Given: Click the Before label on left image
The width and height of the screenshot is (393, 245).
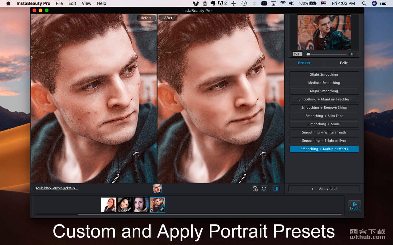Looking at the screenshot, I should 146,18.
